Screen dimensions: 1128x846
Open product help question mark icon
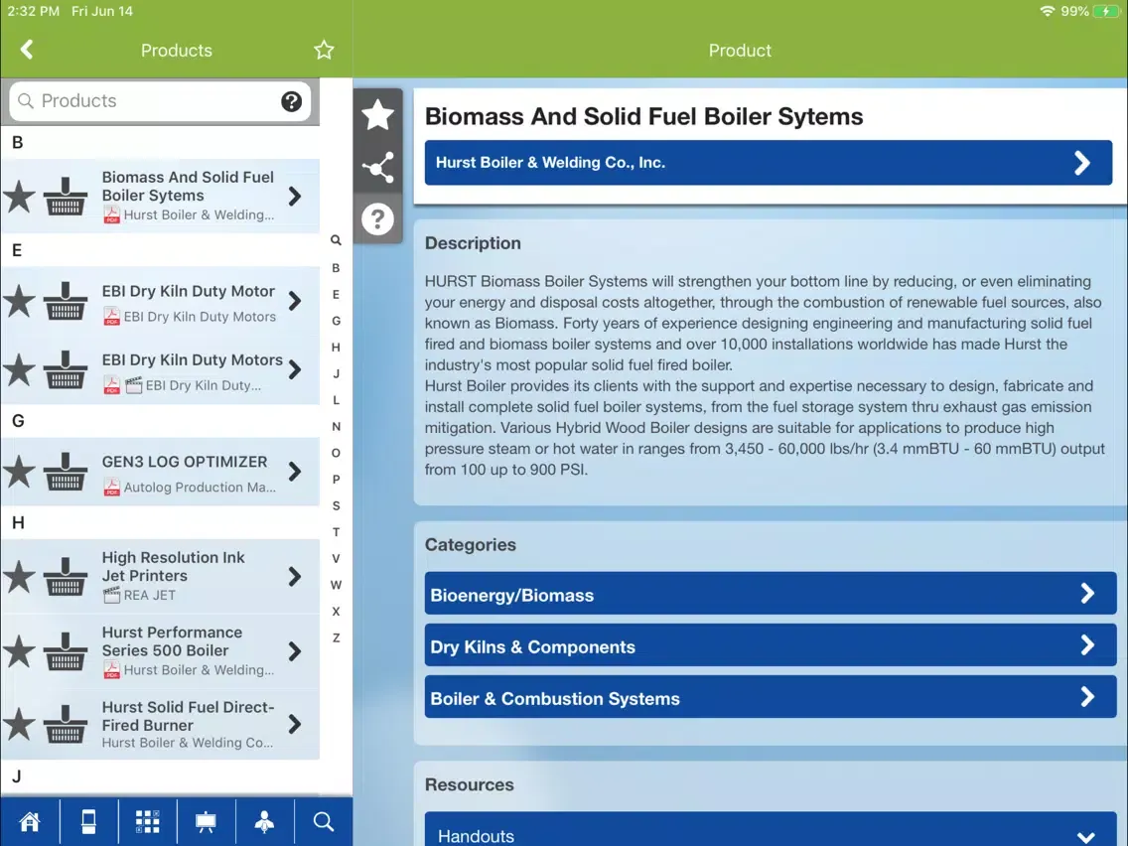pyautogui.click(x=377, y=218)
